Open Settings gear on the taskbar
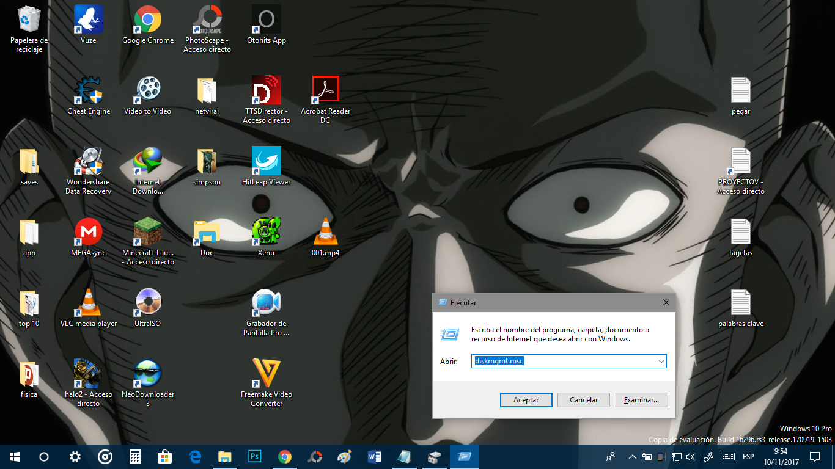Image resolution: width=835 pixels, height=469 pixels. [75, 456]
